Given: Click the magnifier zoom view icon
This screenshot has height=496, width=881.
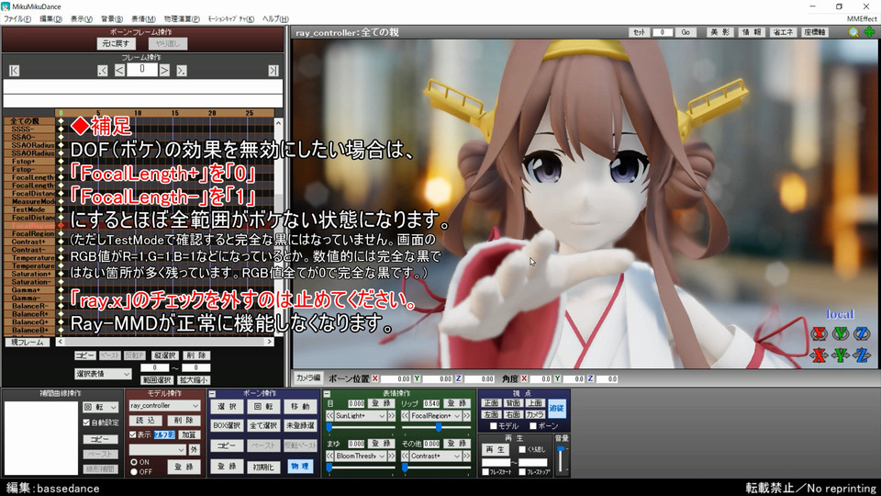Looking at the screenshot, I should 853,32.
